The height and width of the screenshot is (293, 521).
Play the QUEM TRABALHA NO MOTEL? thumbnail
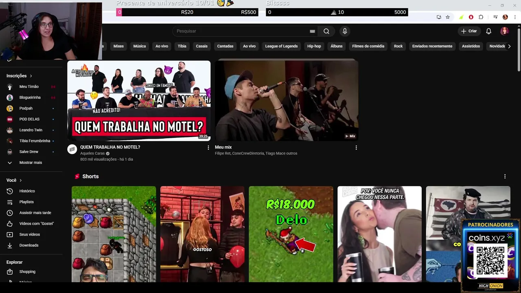[139, 101]
